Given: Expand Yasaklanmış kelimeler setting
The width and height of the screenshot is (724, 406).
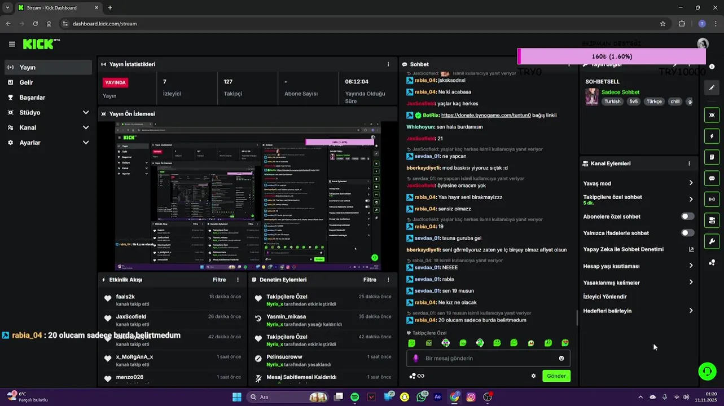Looking at the screenshot, I should pos(638,283).
